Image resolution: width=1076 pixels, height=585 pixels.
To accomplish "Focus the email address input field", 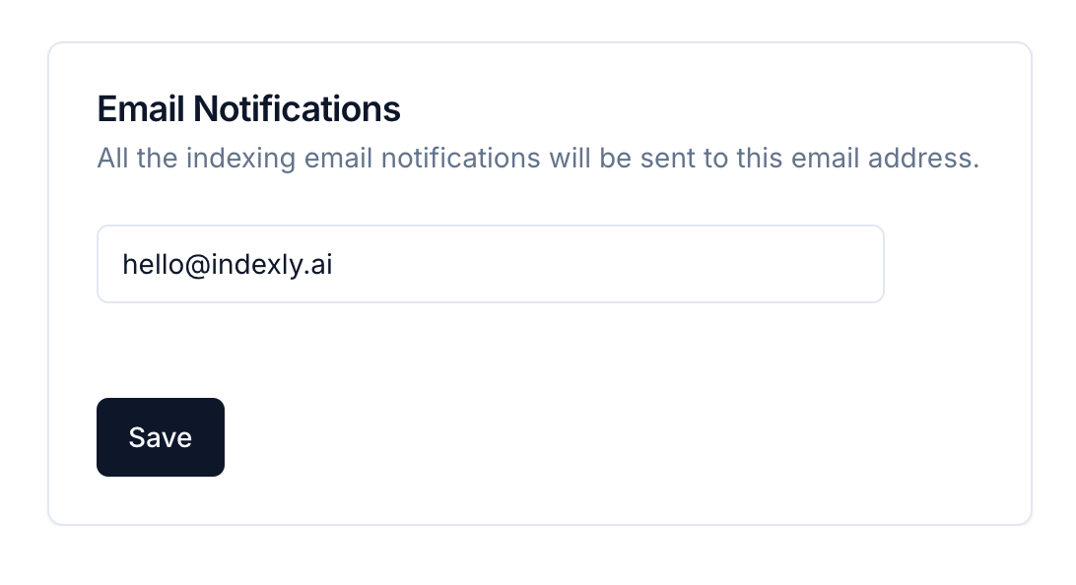I will click(490, 264).
